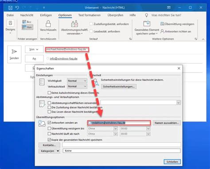This screenshot has width=210, height=169.
Task: Click the An recipients button
Action: (34, 59)
